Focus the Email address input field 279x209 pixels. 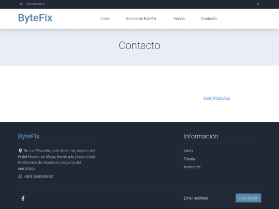pyautogui.click(x=208, y=198)
